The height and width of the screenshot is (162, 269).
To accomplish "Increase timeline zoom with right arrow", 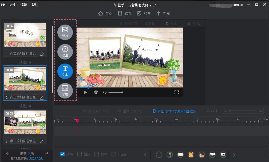I will coord(261,110).
